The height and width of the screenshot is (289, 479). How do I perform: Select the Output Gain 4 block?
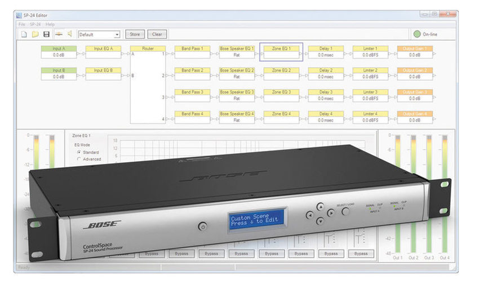[x=414, y=117]
